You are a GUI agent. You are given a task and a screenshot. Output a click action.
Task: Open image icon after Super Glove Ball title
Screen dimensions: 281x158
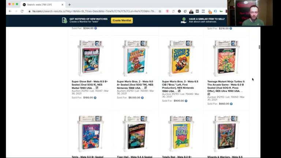pyautogui.click(x=97, y=88)
